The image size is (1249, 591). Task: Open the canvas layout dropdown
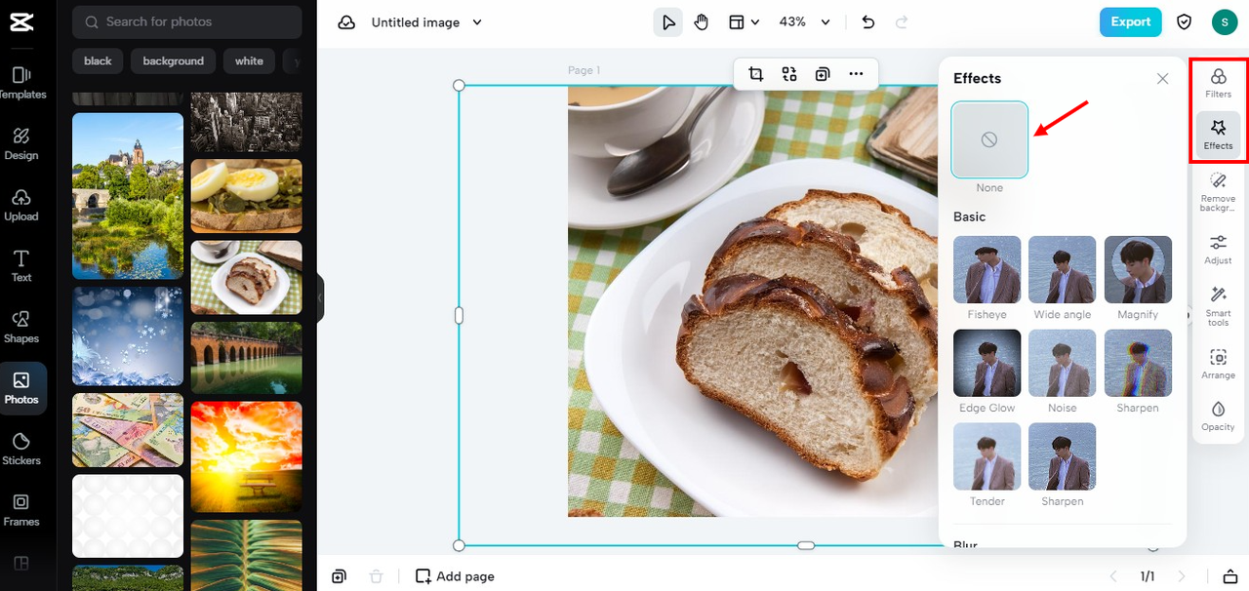click(745, 22)
